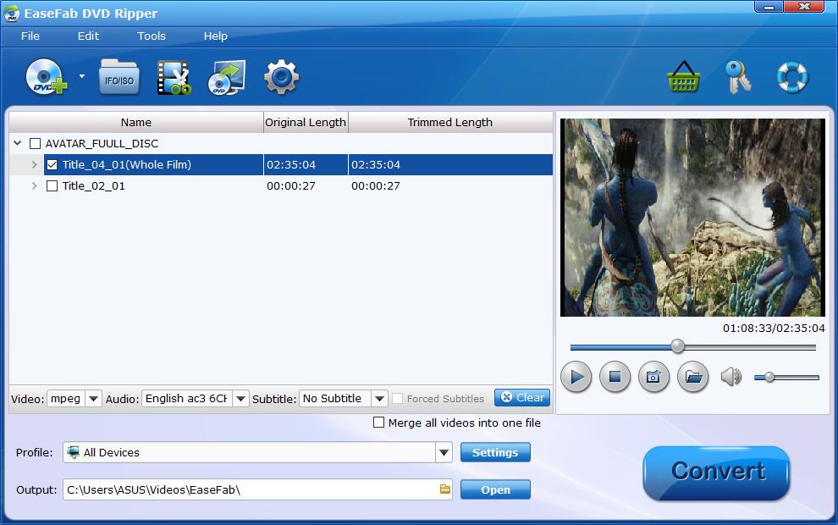Collapse the AVATAR_FUULL_DISC tree node

18,144
